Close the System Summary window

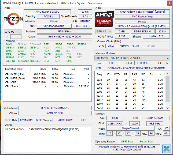tap(170, 3)
